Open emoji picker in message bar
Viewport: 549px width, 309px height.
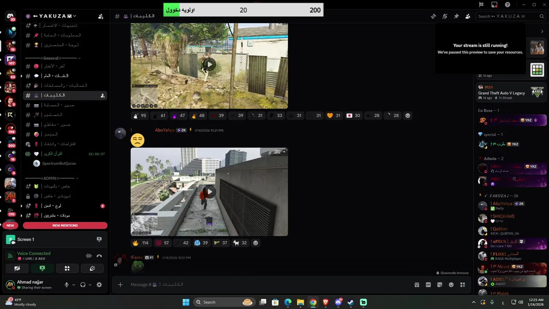[x=451, y=285]
